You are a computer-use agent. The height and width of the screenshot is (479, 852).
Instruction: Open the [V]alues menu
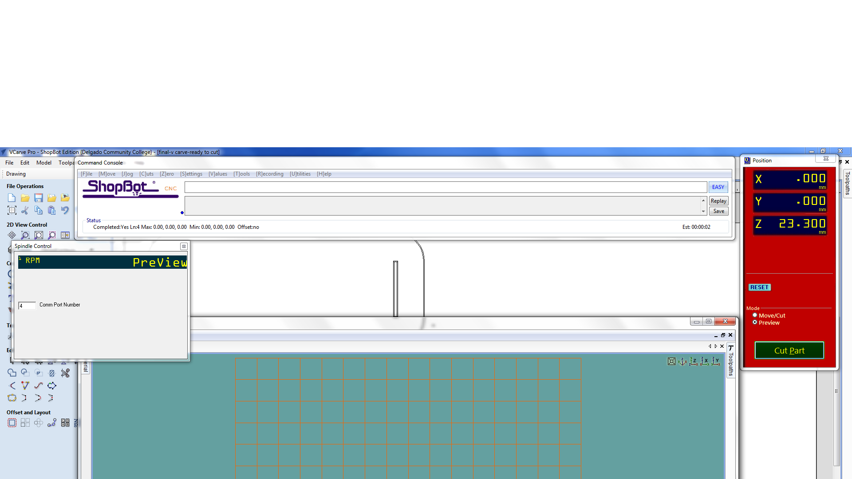[218, 174]
